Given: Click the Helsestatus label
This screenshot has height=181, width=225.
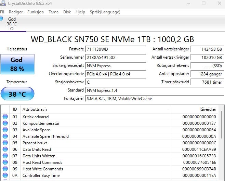Looking at the screenshot, I should coord(17,49).
